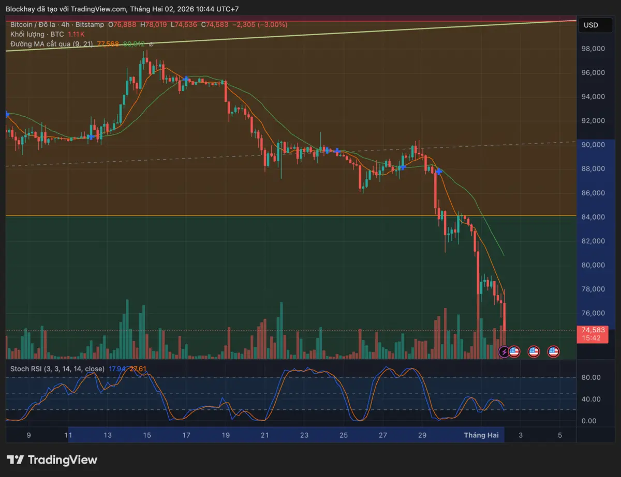The height and width of the screenshot is (477, 621).
Task: Click the 90,000 level on the price scale
Action: pos(593,145)
